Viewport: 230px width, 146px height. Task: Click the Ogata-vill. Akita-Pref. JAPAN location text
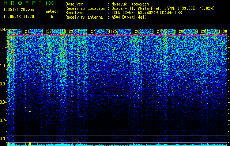pyautogui.click(x=163, y=8)
